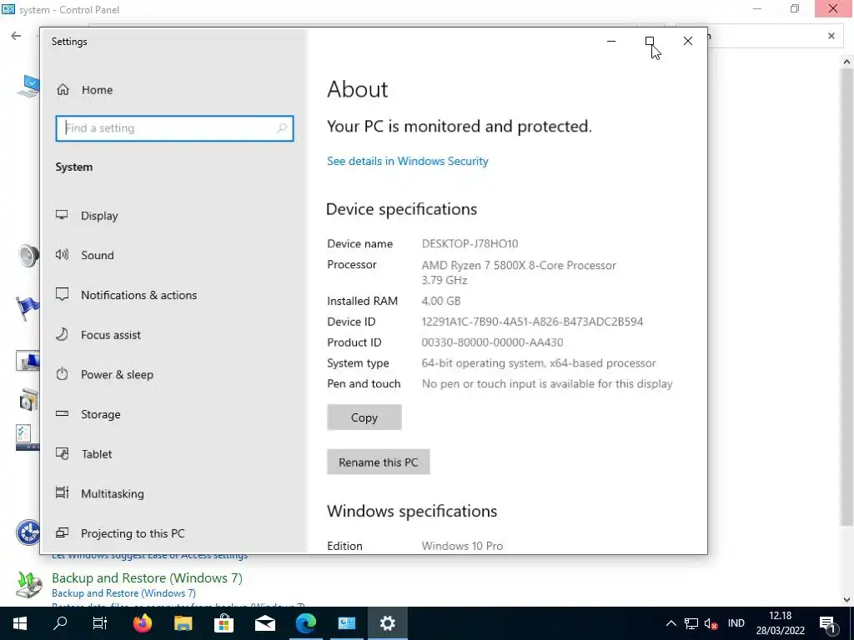This screenshot has height=640, width=854.
Task: Open the clock and date flyout
Action: (x=780, y=623)
